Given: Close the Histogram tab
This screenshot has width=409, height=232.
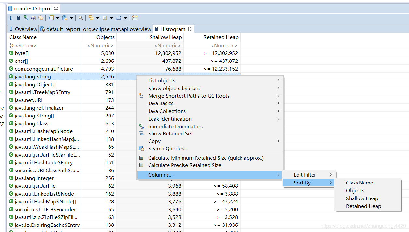Looking at the screenshot, I should click(x=189, y=29).
